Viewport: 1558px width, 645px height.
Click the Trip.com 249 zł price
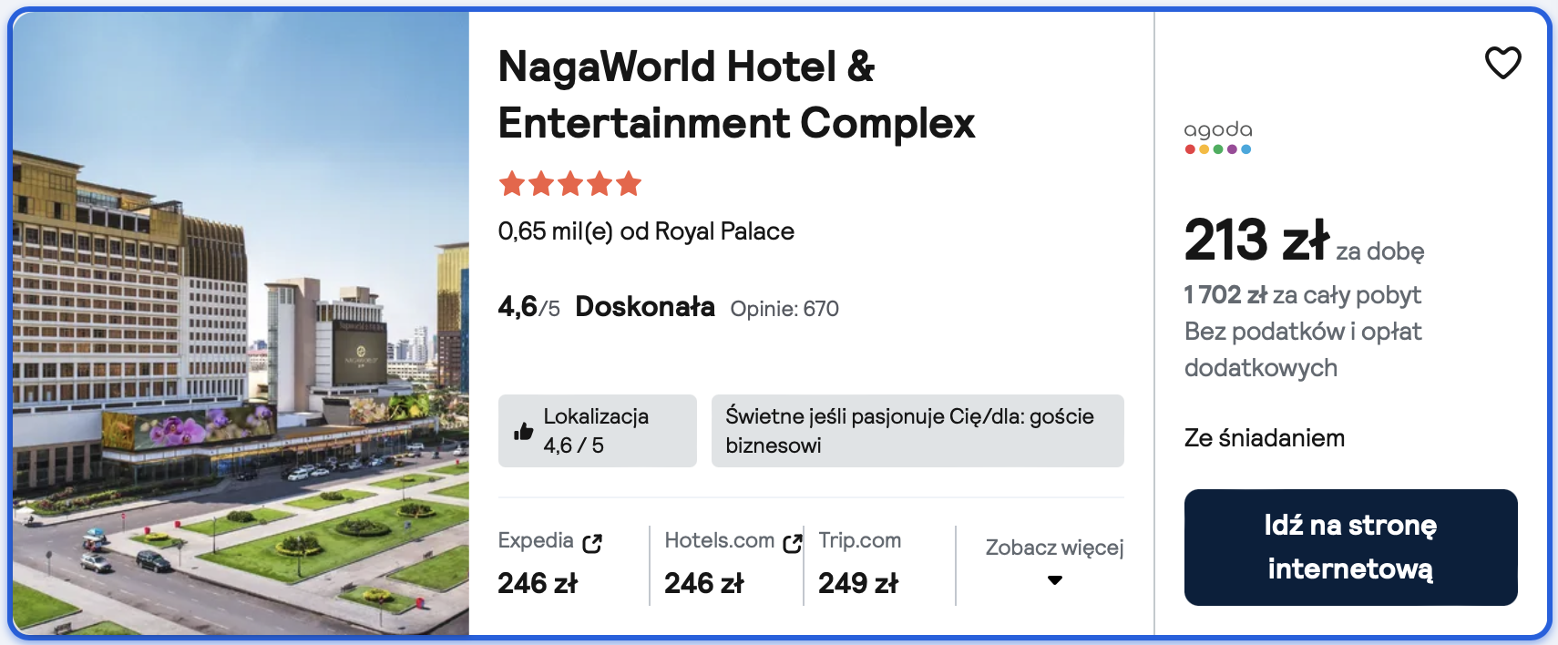click(x=857, y=583)
